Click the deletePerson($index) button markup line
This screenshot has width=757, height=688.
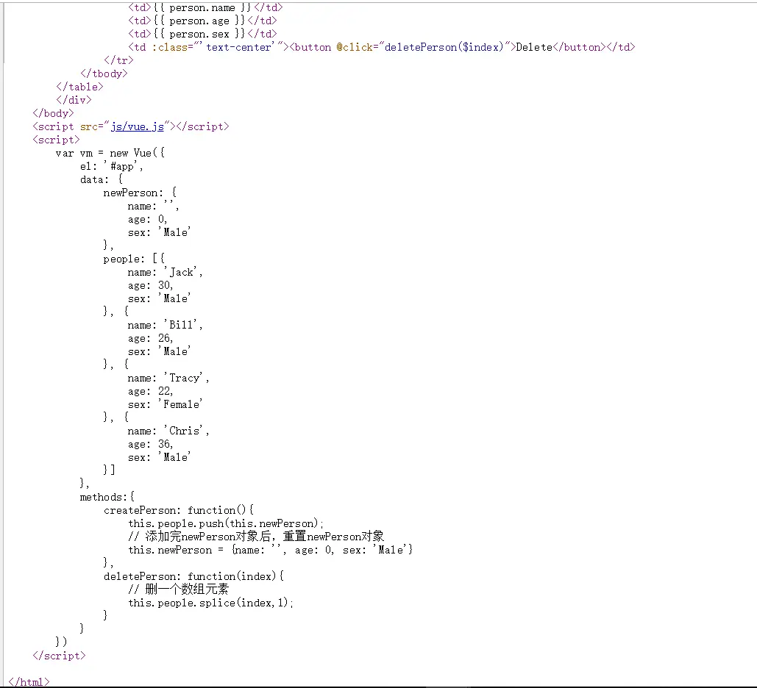(381, 47)
